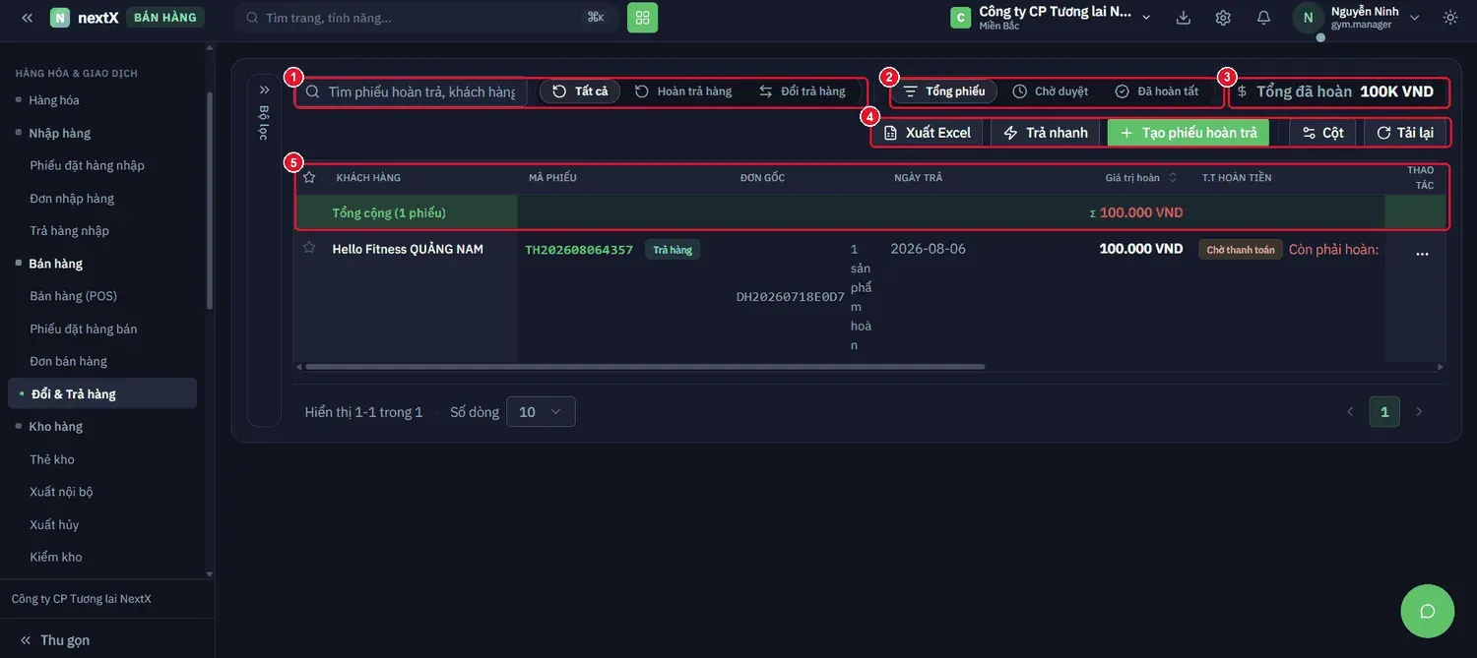Select the Tất cả filter tab
Screen dimensions: 1477x658
pos(580,91)
